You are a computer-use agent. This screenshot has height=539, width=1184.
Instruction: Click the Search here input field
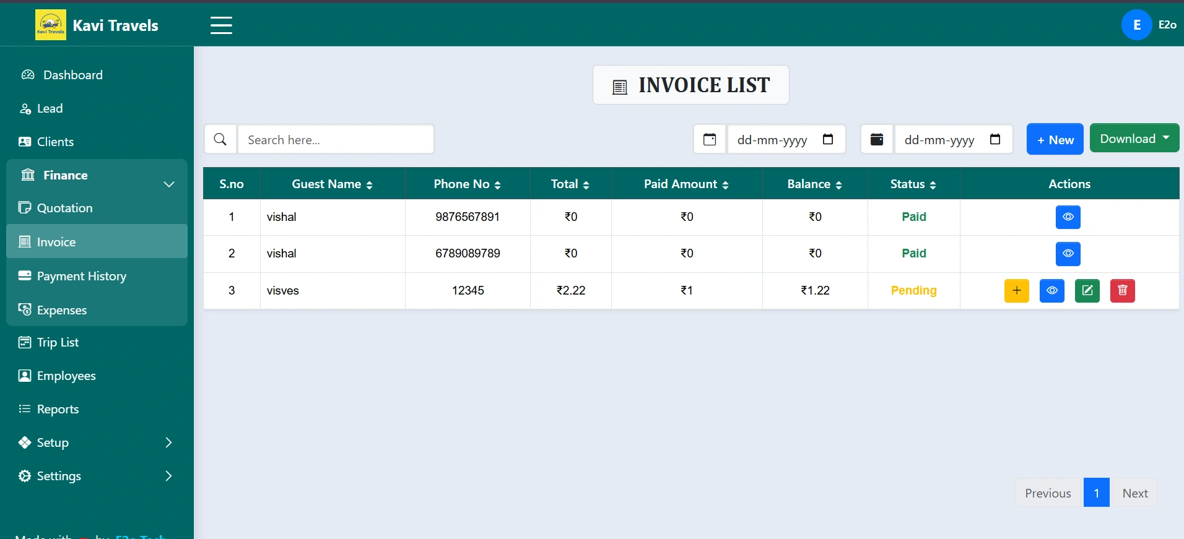click(x=336, y=139)
